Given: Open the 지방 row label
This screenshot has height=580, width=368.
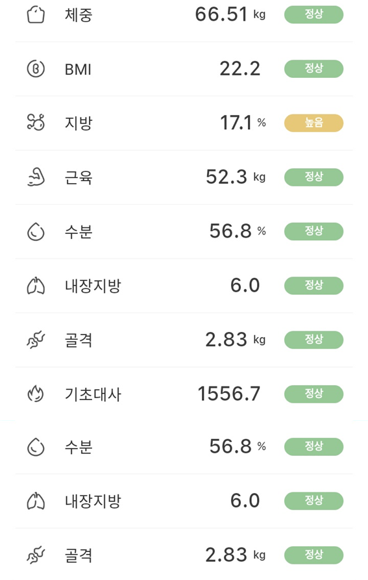Looking at the screenshot, I should pyautogui.click(x=79, y=123).
